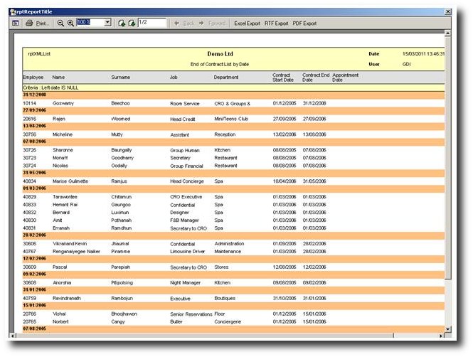Go to the next page icon
This screenshot has width=473, height=357.
[x=132, y=23]
